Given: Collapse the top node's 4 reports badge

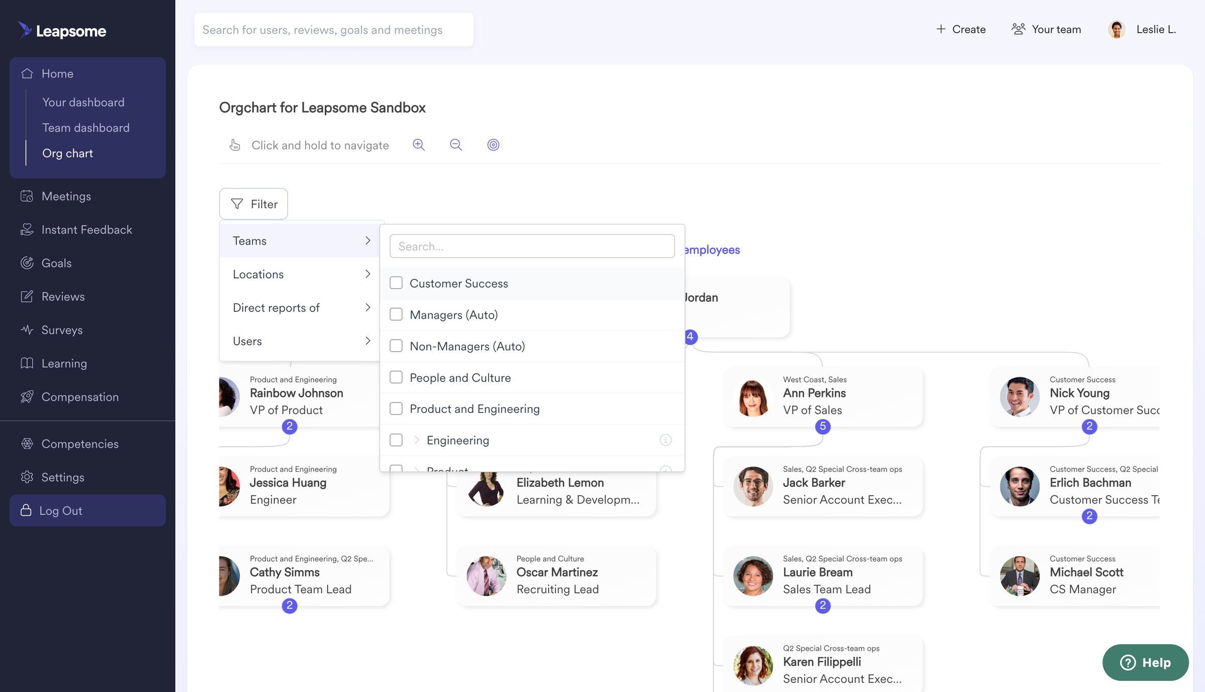Looking at the screenshot, I should tap(691, 337).
